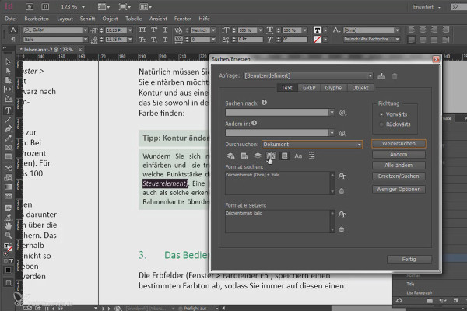Open the Datei menu
This screenshot has width=467, height=311.
(11, 19)
